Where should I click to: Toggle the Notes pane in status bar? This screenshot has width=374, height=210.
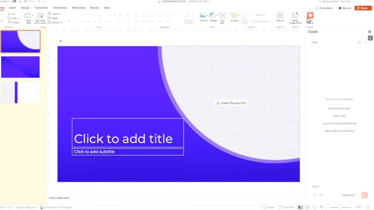[x=269, y=207]
